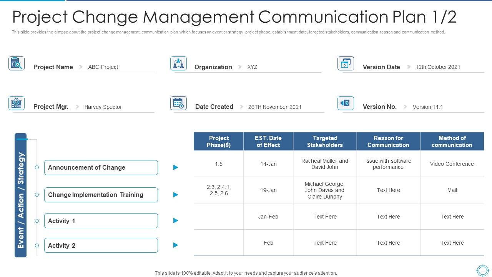Click the arrow beside Announcement of Change
This screenshot has height=277, width=492.
pyautogui.click(x=176, y=167)
